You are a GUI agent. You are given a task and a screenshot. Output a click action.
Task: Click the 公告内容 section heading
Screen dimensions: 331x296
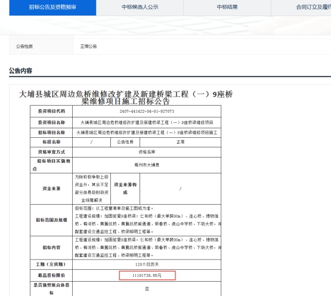tap(20, 71)
